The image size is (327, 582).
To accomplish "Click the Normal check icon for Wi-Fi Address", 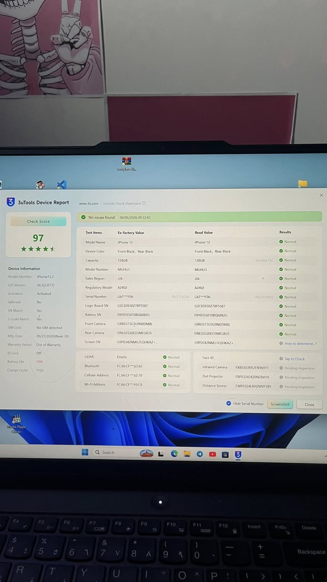I will [x=165, y=385].
